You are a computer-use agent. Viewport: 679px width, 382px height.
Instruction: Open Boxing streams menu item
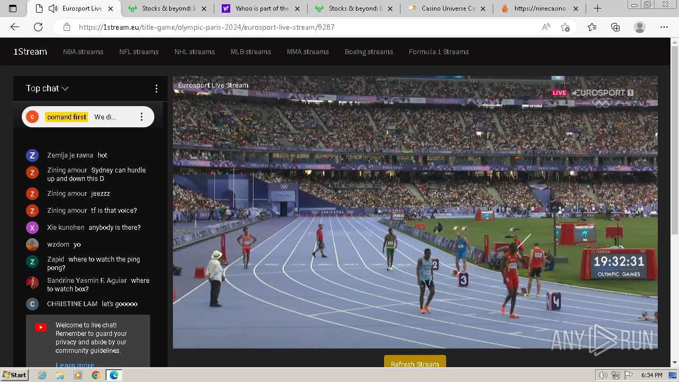tap(369, 51)
